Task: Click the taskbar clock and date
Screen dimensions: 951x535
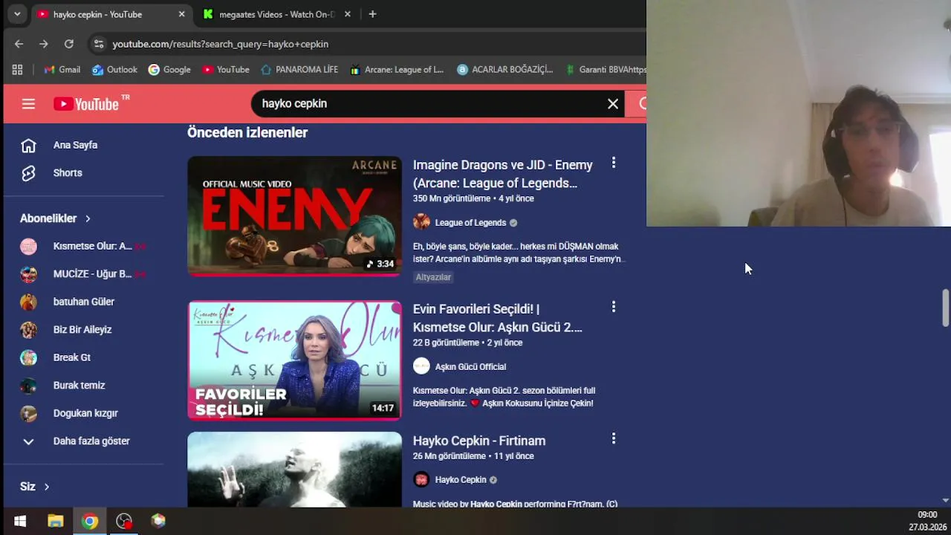Action: pos(927,521)
